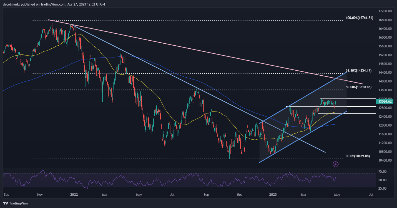The image size is (397, 208).
Task: Click the 12000.00 price axis value
Action: click(x=385, y=125)
